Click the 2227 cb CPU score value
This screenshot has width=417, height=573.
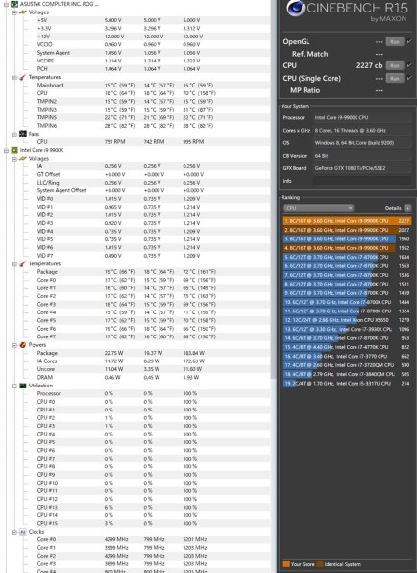(369, 65)
